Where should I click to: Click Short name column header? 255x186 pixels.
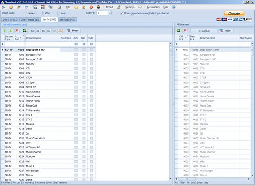pyautogui.click(x=246, y=38)
